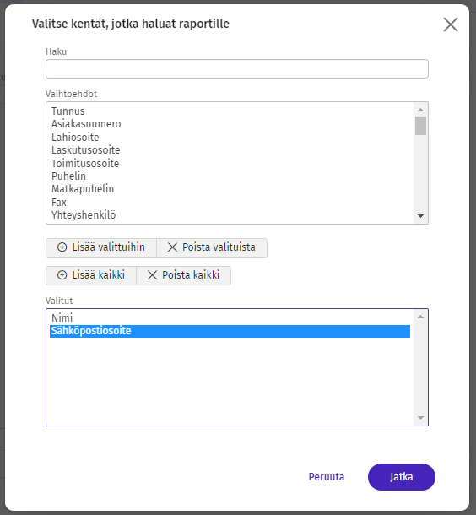Click the down arrow of Vaihtoehdot scrollbar
The height and width of the screenshot is (515, 476).
[420, 216]
